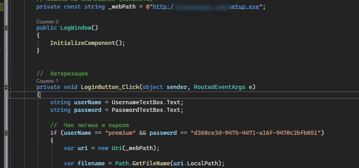Viewport: 359px width, 168px height.
Task: Click the UsernameTextBox identifier
Action: pyautogui.click(x=137, y=102)
